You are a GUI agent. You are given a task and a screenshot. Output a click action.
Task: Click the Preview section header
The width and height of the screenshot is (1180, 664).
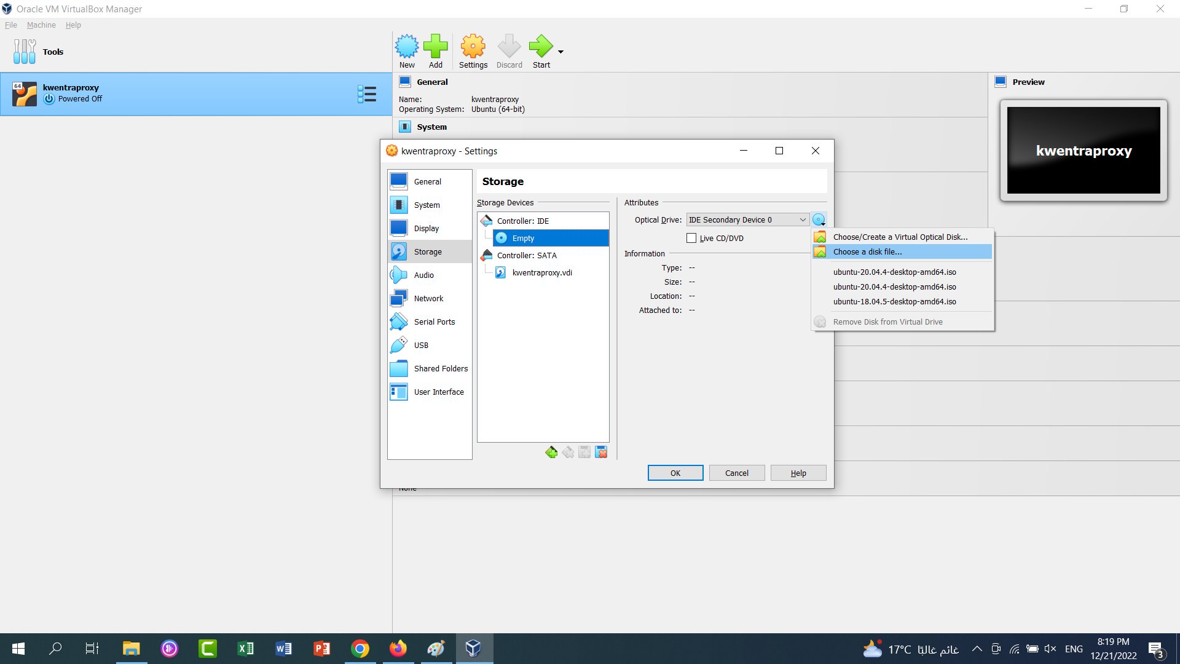(x=1028, y=82)
